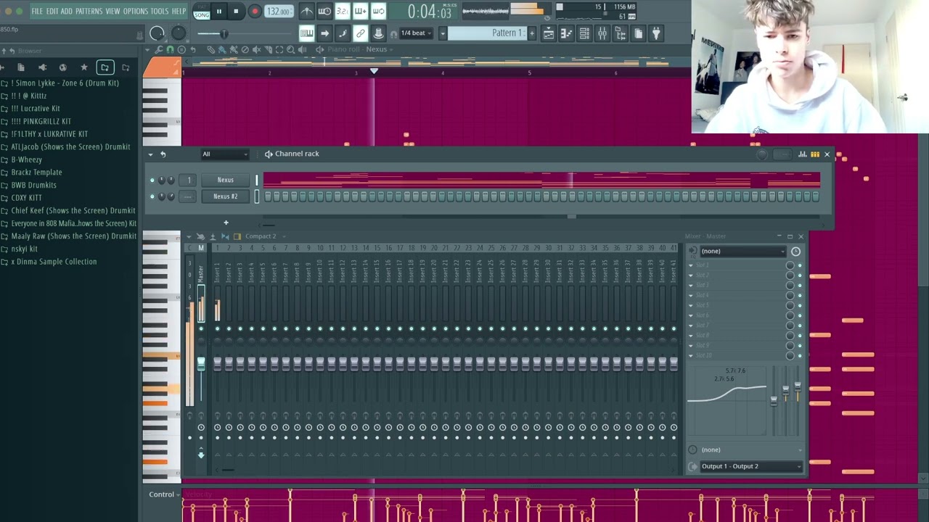This screenshot has width=929, height=522.
Task: Toggle the Slot 1 effect enable LED
Action: tap(800, 265)
